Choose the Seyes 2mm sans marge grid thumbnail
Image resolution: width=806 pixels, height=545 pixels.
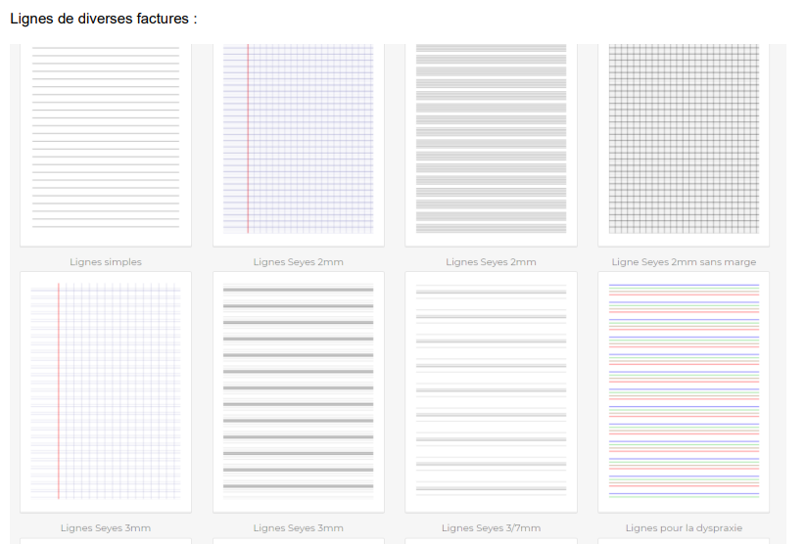pos(684,144)
